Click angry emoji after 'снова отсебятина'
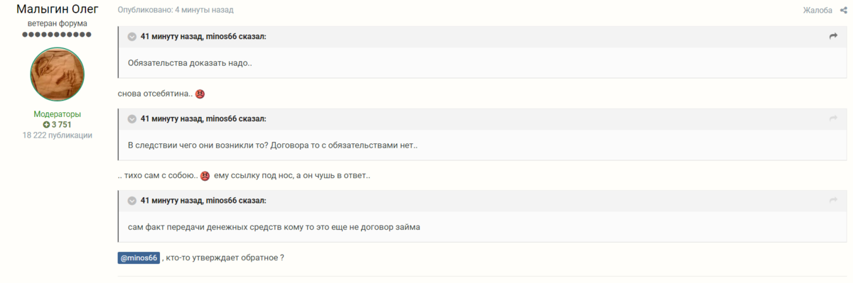Viewport: 853px width, 283px height. click(x=200, y=94)
